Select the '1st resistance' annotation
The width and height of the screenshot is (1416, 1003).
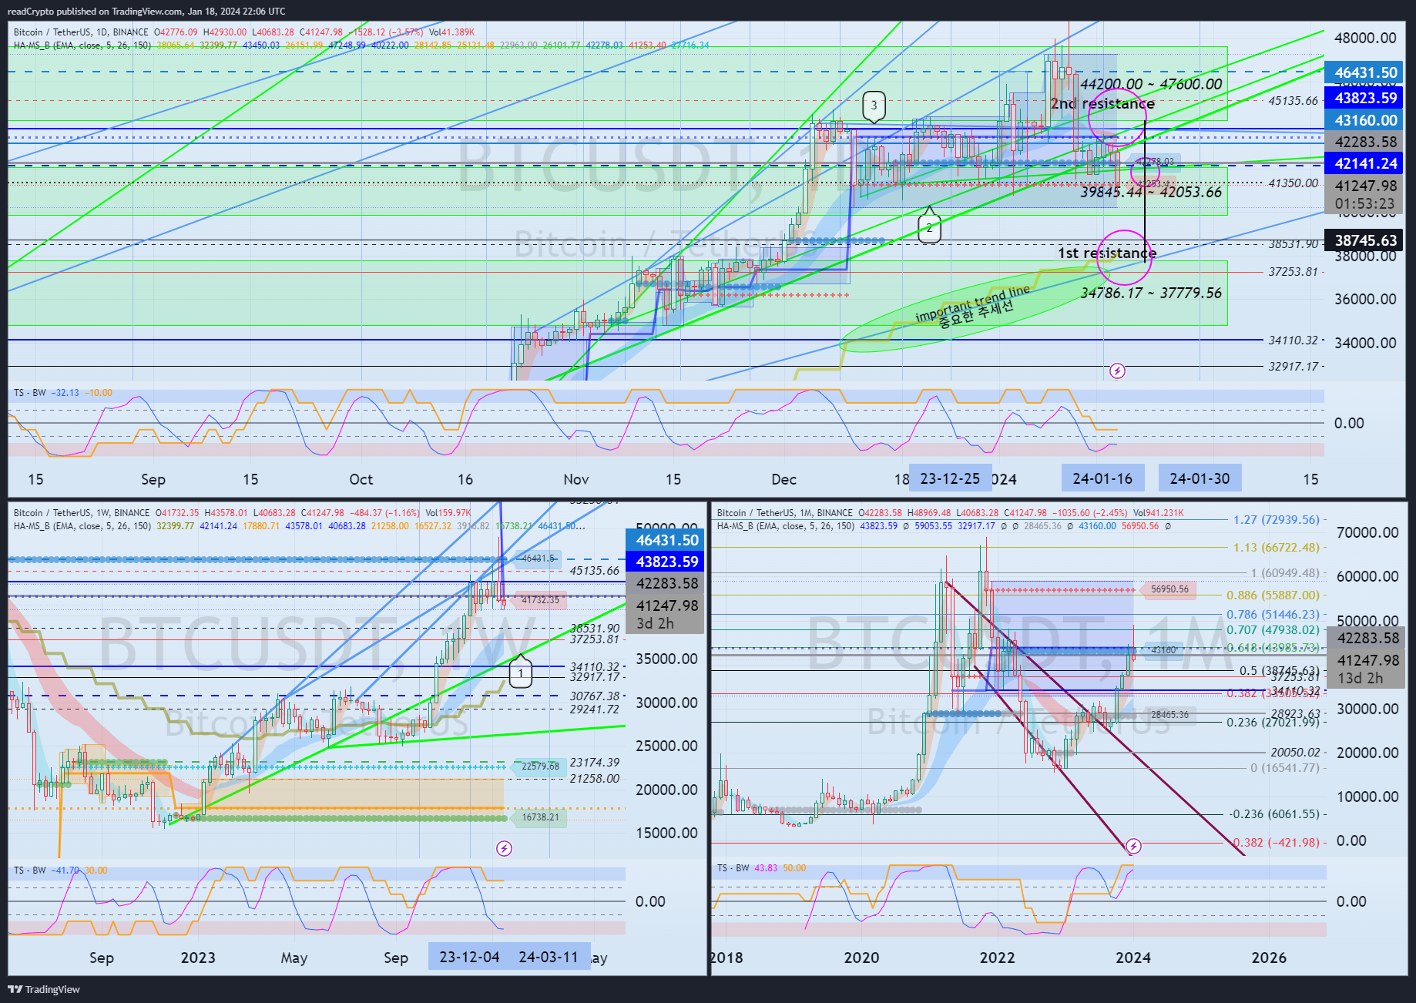coord(1107,253)
